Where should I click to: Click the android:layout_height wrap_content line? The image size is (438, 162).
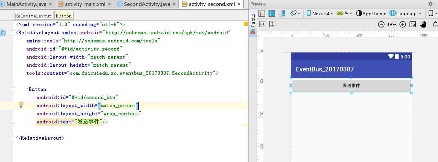coord(89,113)
